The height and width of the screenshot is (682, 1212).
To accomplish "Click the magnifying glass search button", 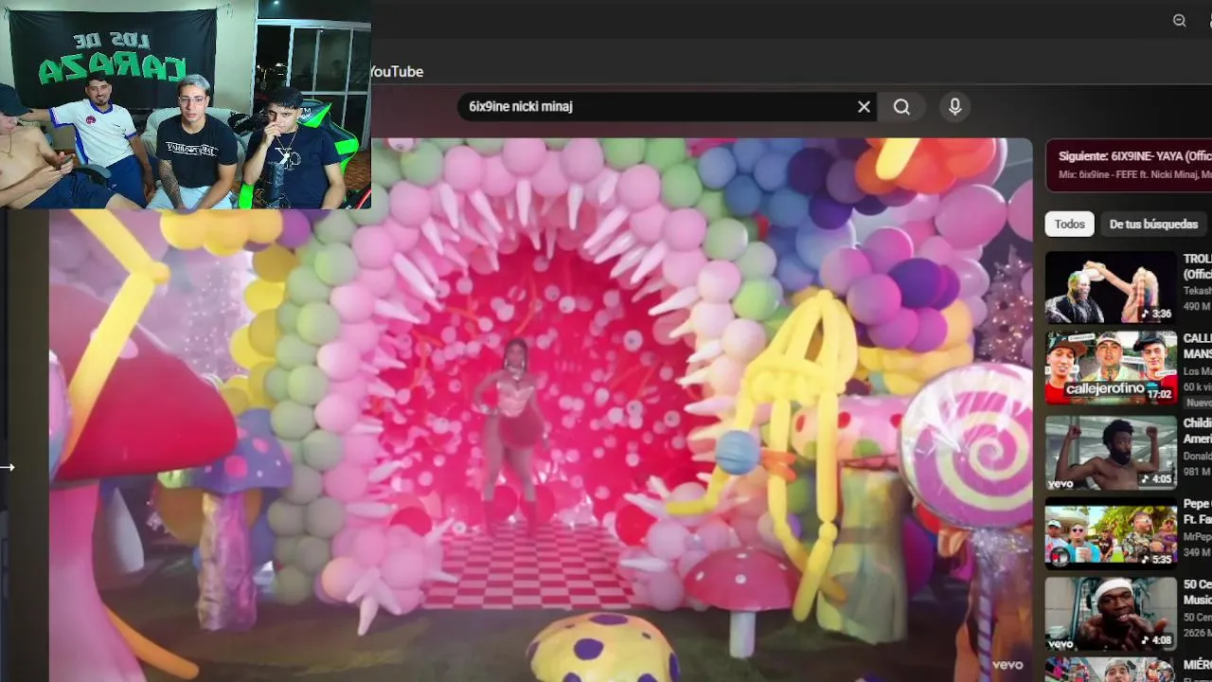I will tap(901, 107).
